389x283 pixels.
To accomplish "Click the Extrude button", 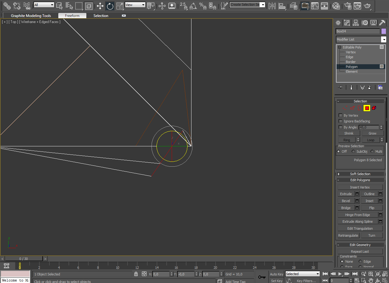I will 346,194.
